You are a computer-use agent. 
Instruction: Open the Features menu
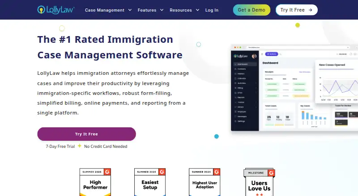click(147, 10)
